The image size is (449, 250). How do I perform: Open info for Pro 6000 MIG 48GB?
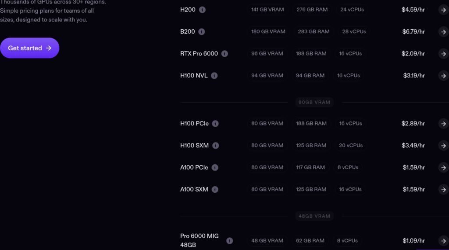point(229,240)
